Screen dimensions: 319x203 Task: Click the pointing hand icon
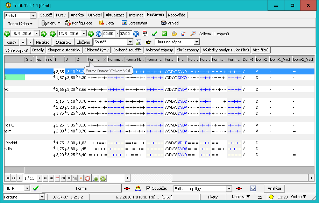(x=149, y=42)
